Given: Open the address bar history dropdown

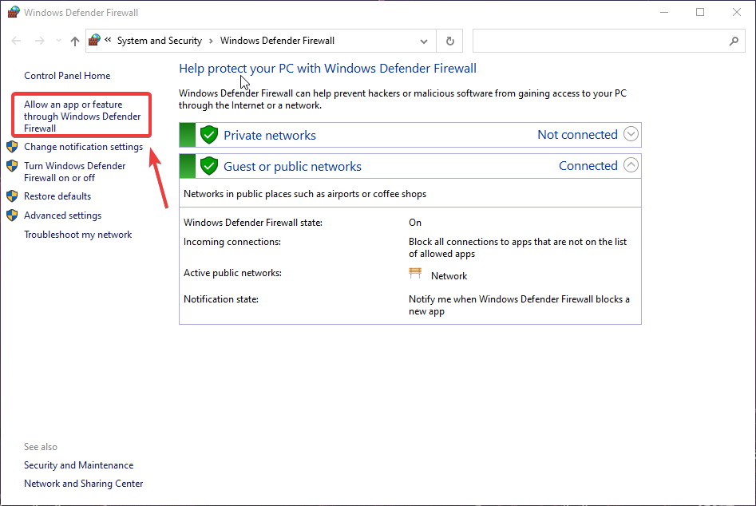Looking at the screenshot, I should [x=425, y=40].
